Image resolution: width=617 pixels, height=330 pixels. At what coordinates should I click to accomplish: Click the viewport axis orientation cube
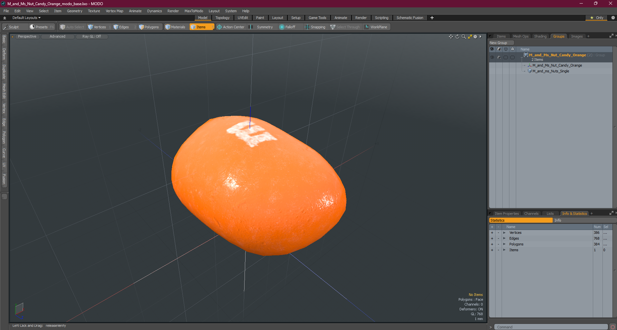point(19,309)
